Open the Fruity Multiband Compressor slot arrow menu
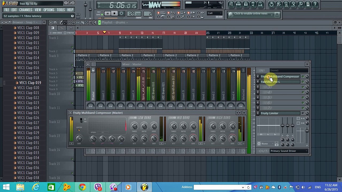Image resolution: width=342 pixels, height=192 pixels. tap(258, 77)
